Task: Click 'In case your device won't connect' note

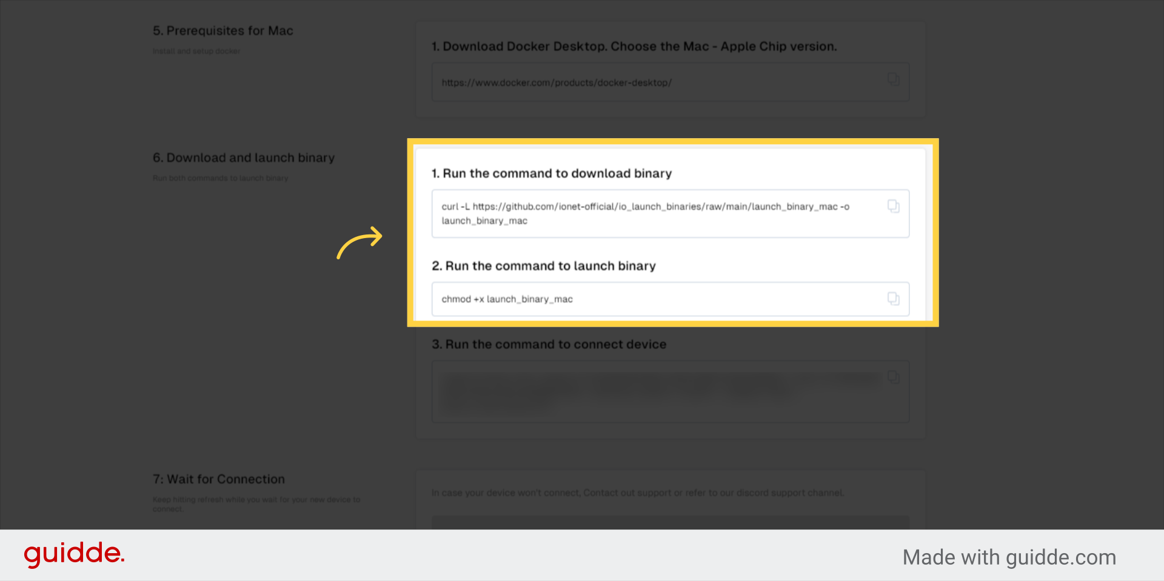Action: 638,493
